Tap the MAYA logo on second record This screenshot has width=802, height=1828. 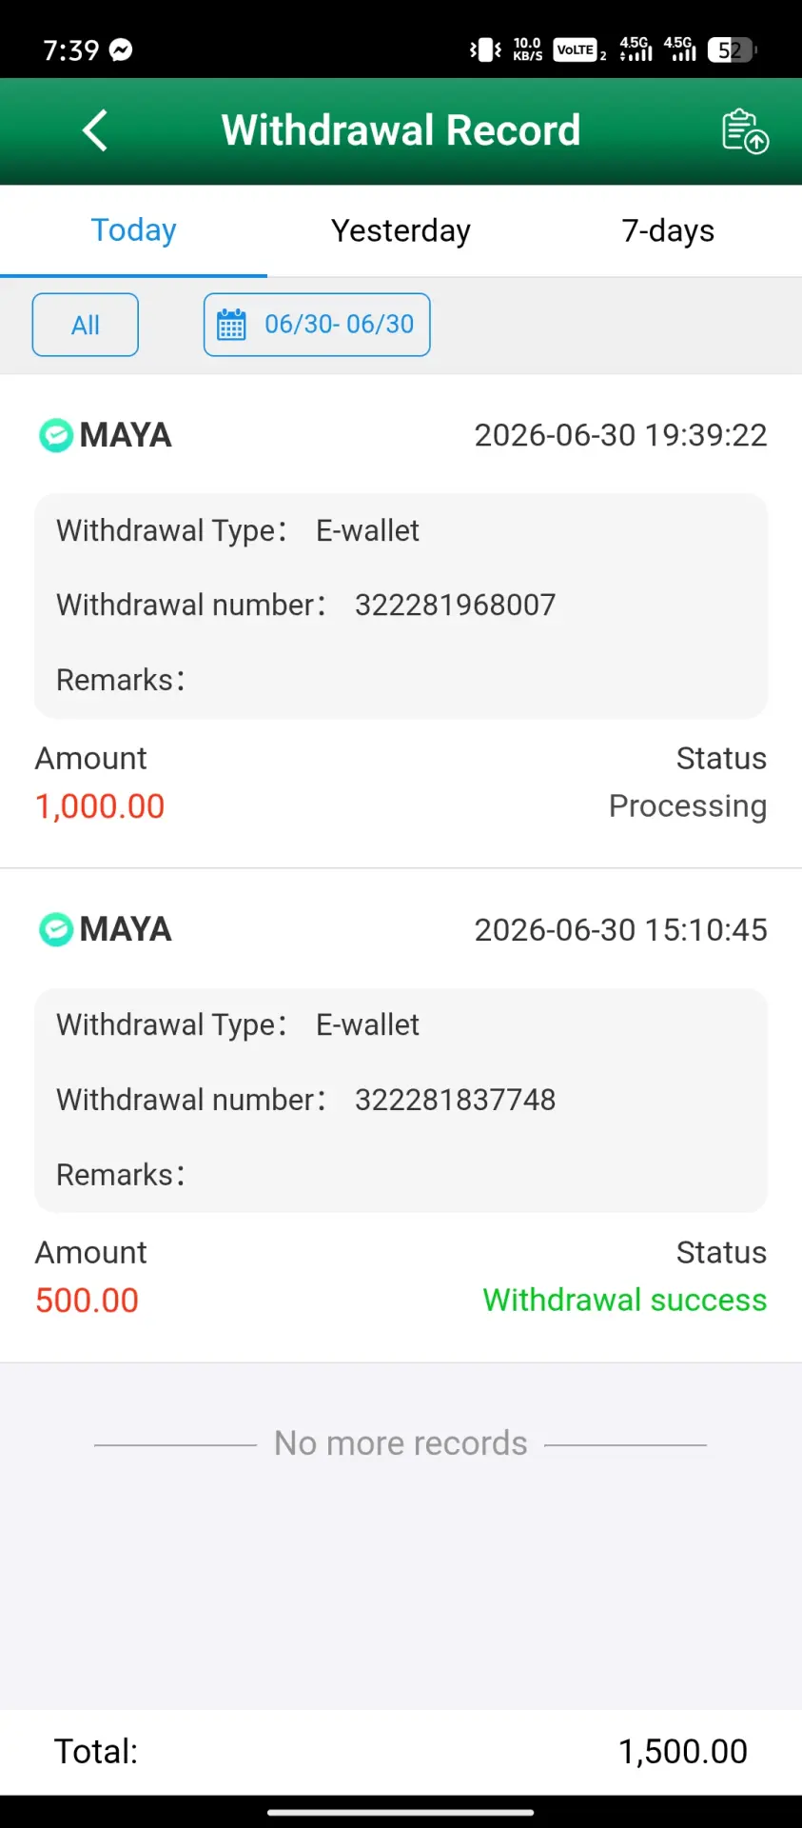point(55,929)
